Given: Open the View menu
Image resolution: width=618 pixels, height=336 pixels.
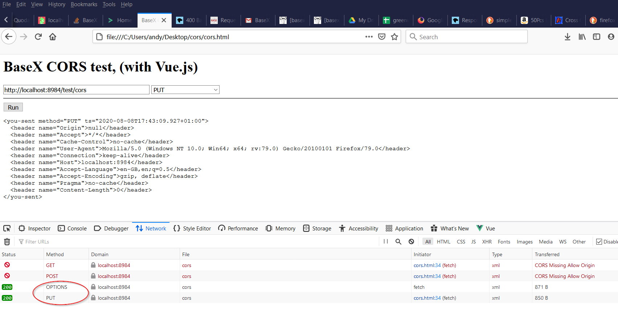Looking at the screenshot, I should click(x=37, y=4).
